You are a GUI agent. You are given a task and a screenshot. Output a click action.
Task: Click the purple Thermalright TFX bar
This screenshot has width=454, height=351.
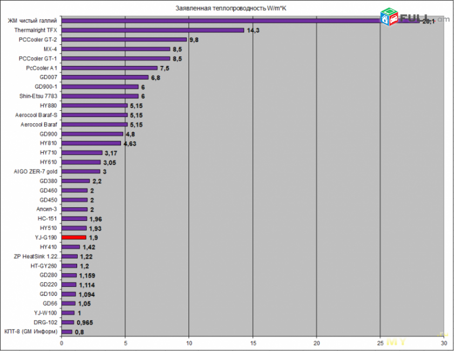(153, 30)
